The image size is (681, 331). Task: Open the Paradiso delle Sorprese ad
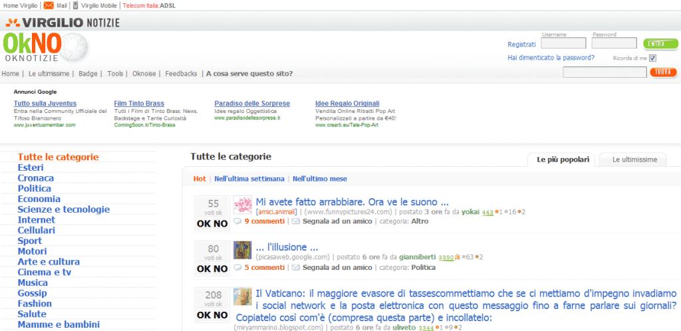252,103
